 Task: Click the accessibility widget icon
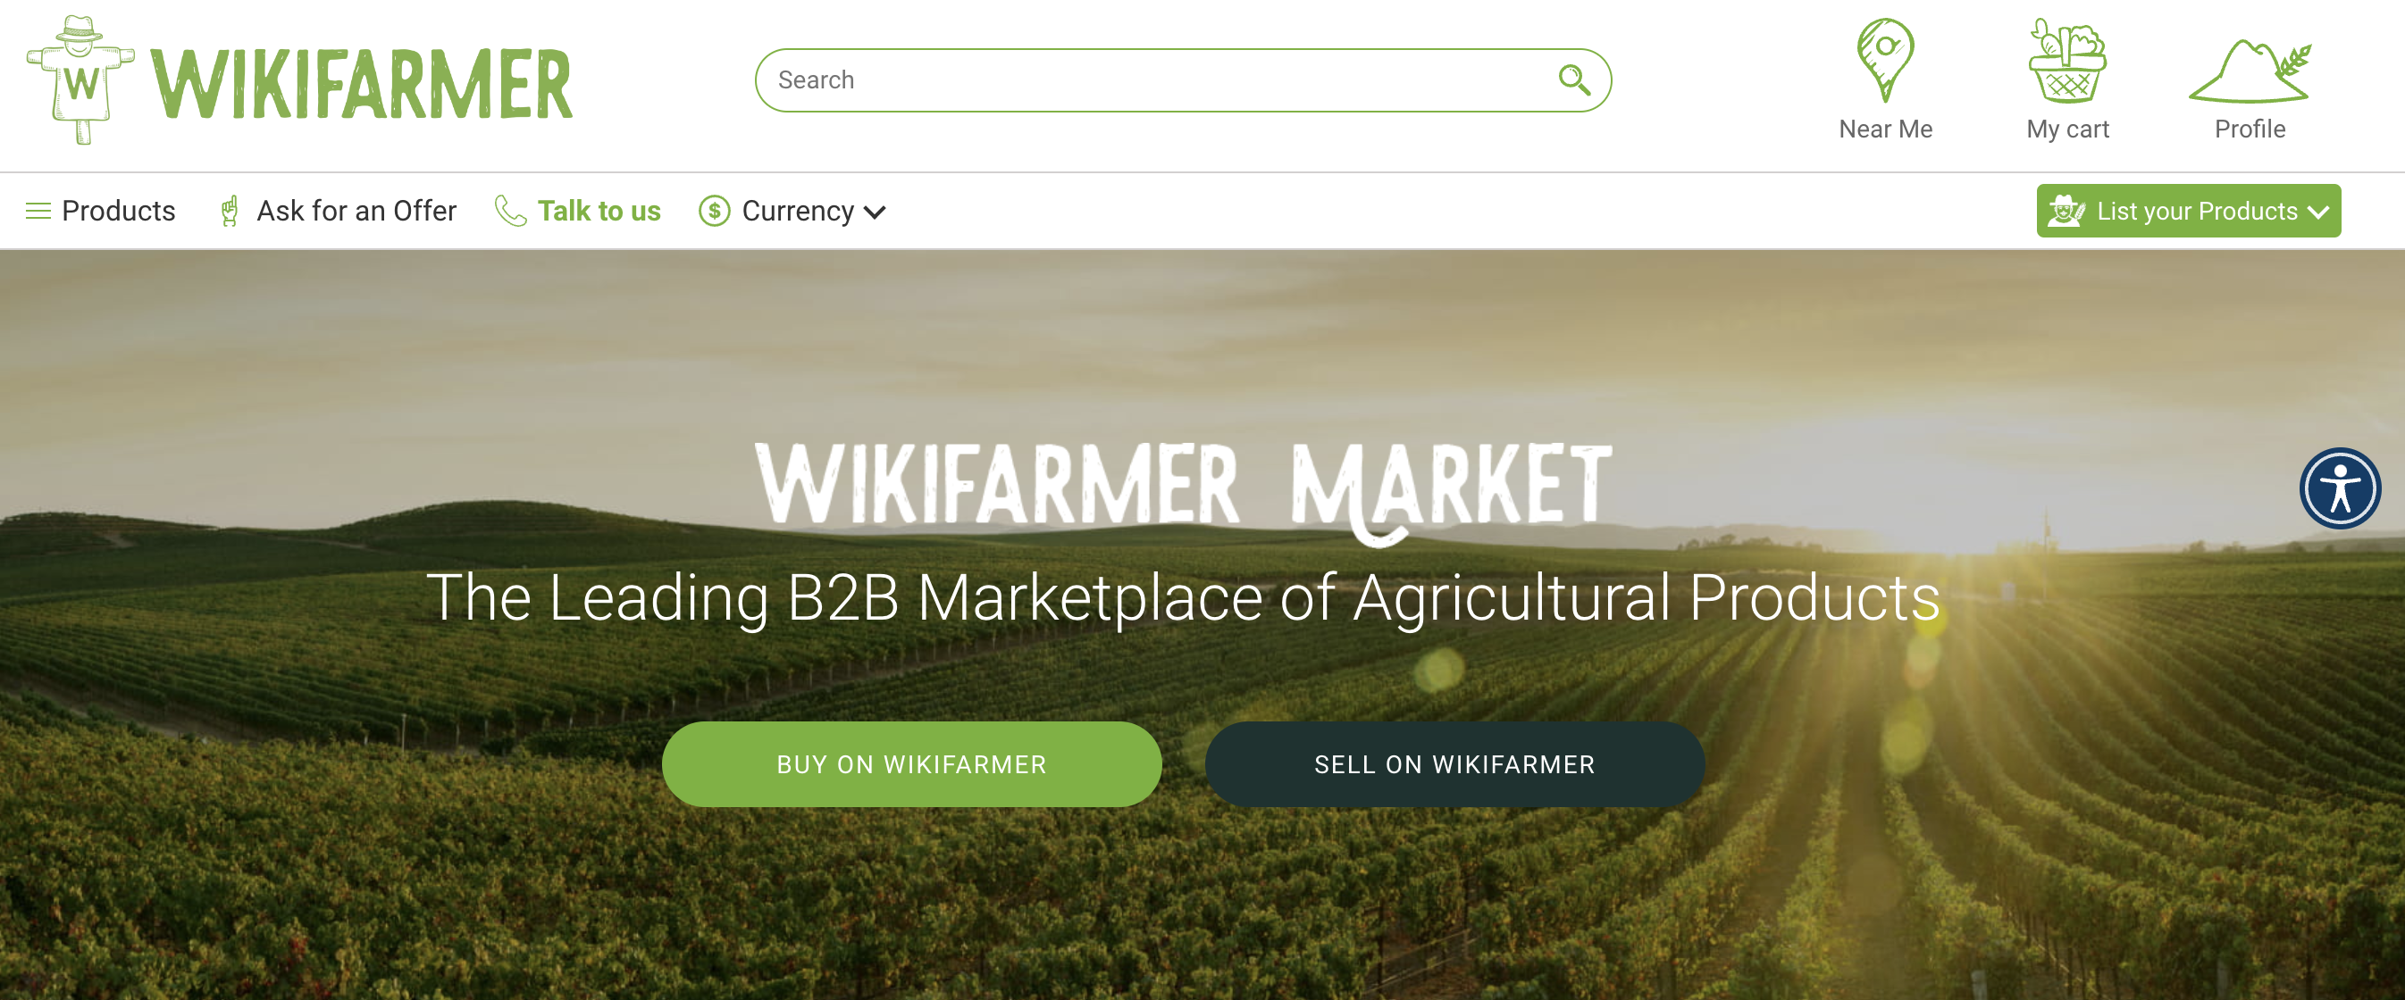pos(2340,487)
